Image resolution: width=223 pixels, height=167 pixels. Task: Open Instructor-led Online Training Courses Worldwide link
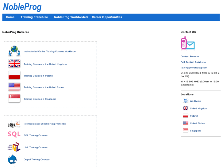pos(49,51)
